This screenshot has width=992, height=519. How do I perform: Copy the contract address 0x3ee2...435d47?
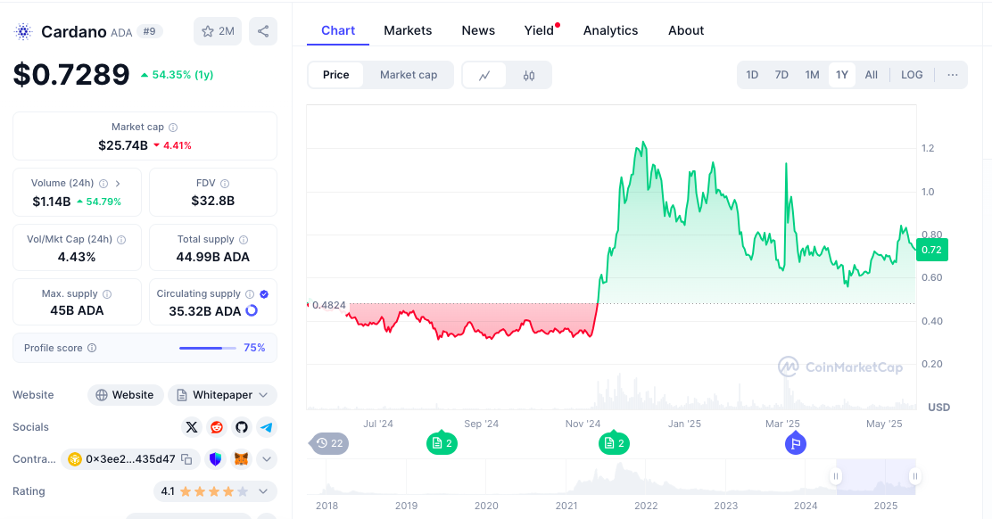click(x=186, y=459)
